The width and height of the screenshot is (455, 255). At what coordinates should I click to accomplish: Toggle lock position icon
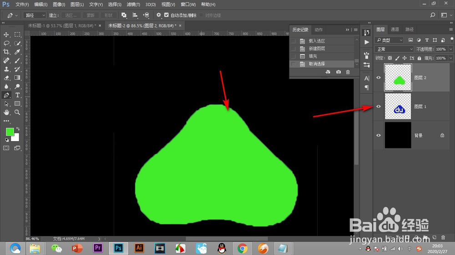pos(404,58)
